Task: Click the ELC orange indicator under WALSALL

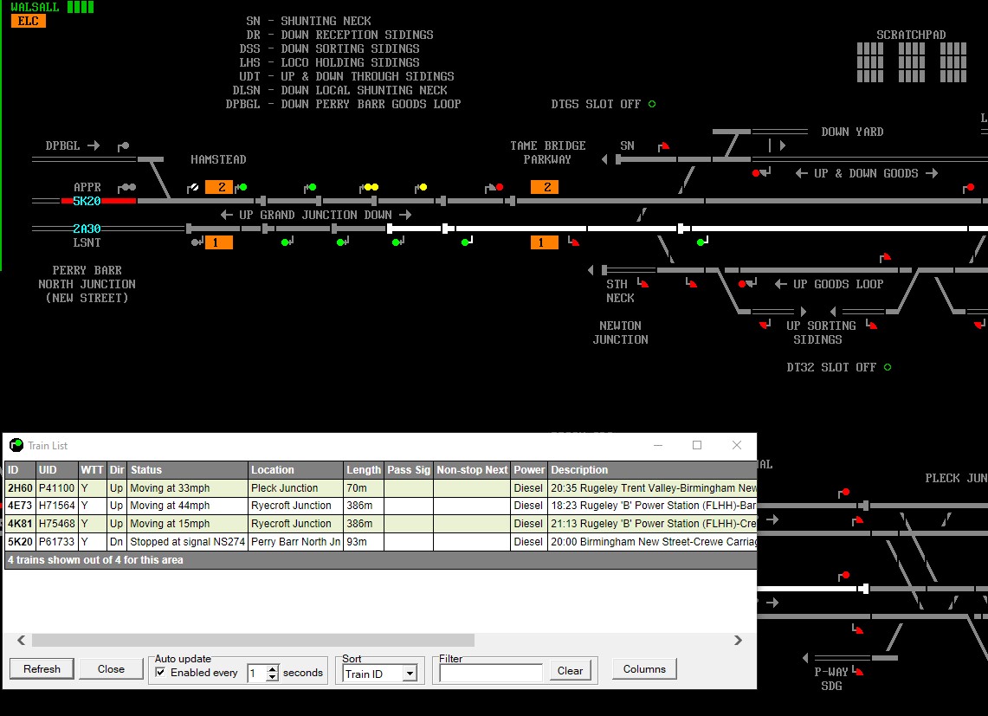Action: click(29, 21)
